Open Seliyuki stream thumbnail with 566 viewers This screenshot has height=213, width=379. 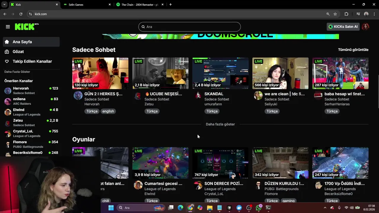[280, 73]
